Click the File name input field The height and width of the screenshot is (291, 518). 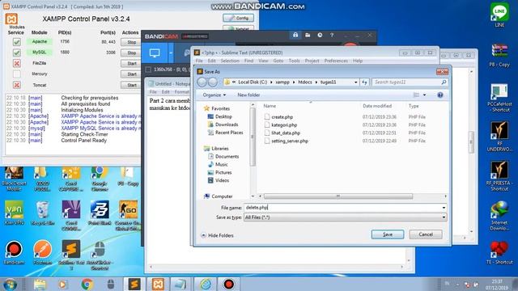pyautogui.click(x=342, y=208)
